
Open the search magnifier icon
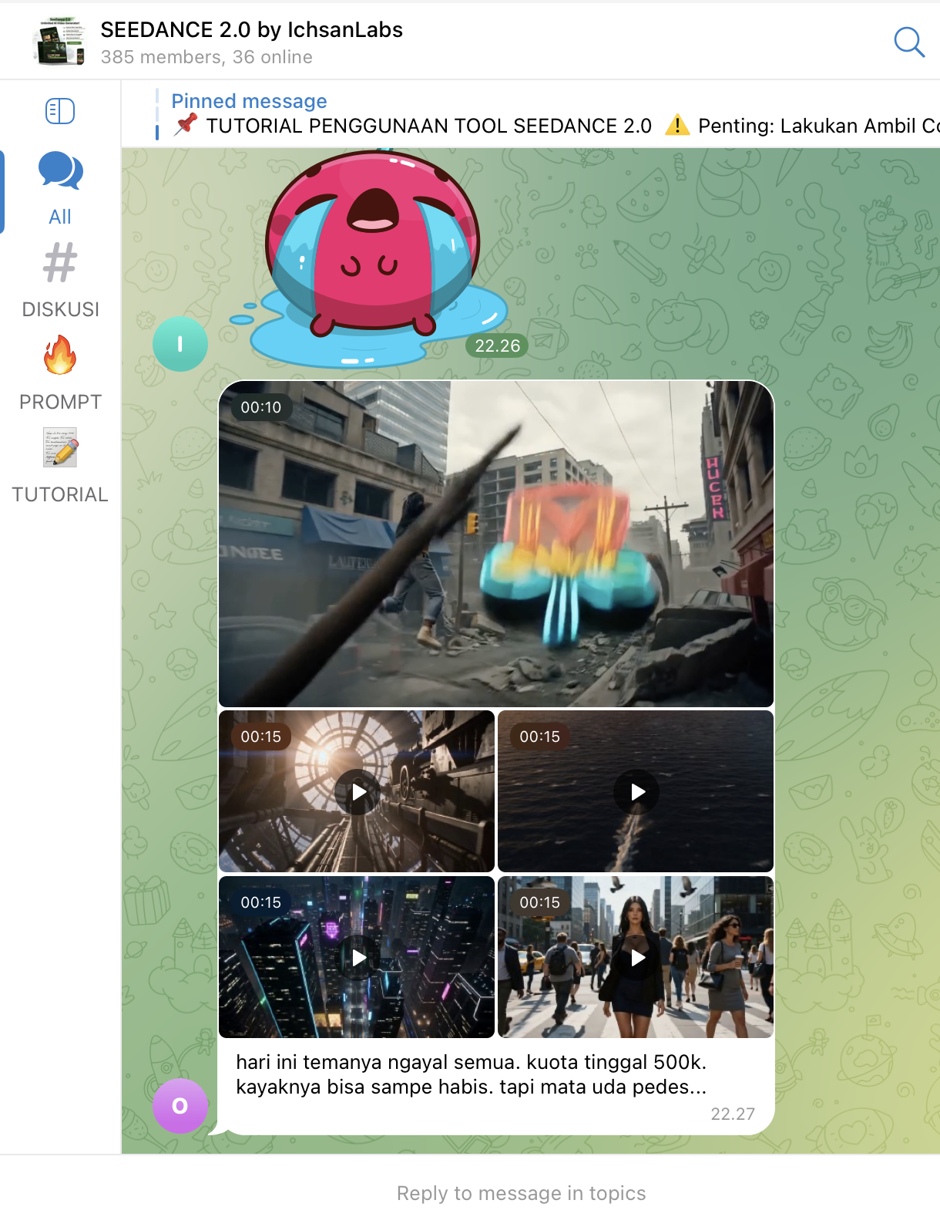[x=908, y=42]
